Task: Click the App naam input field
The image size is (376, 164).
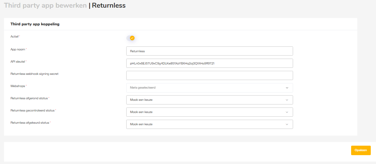Action: [x=209, y=51]
